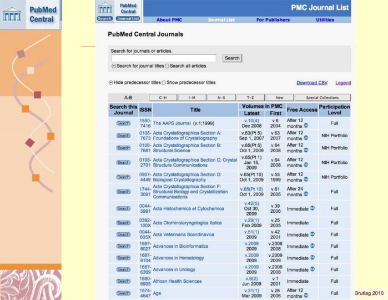
Task: Open the About PMC menu item
Action: 169,20
